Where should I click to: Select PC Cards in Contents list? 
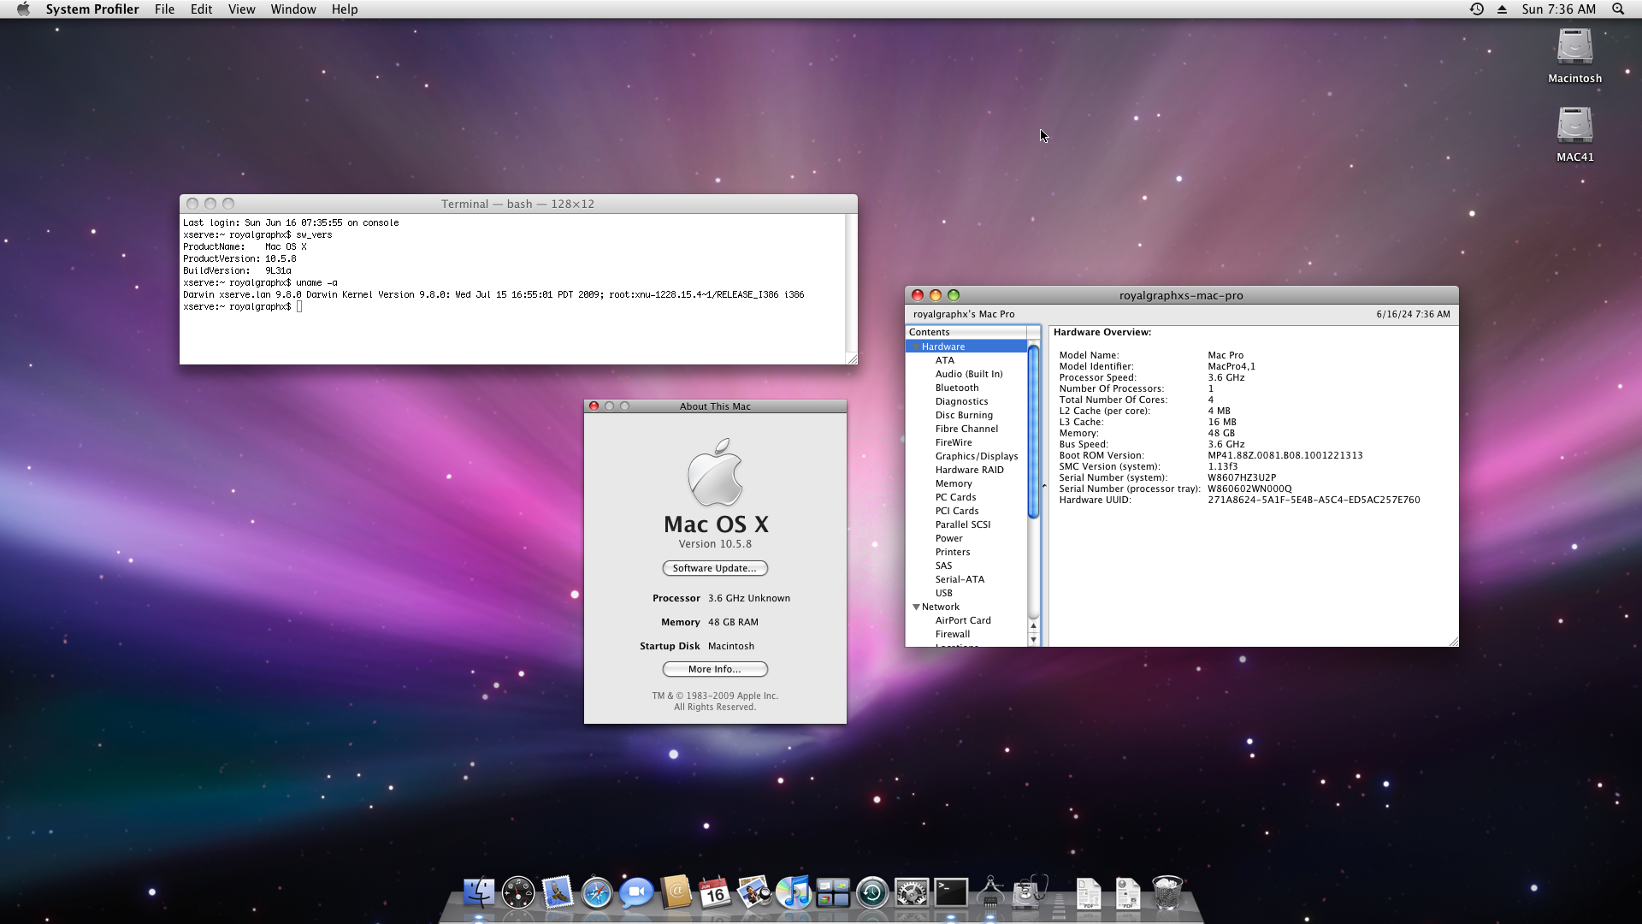pyautogui.click(x=955, y=497)
